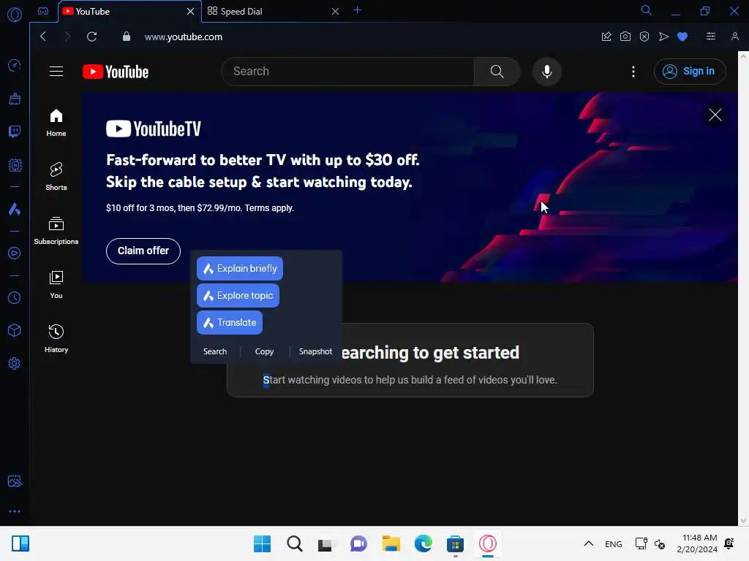The height and width of the screenshot is (561, 749).
Task: Open YouTube hamburger guide menu
Action: [x=56, y=72]
